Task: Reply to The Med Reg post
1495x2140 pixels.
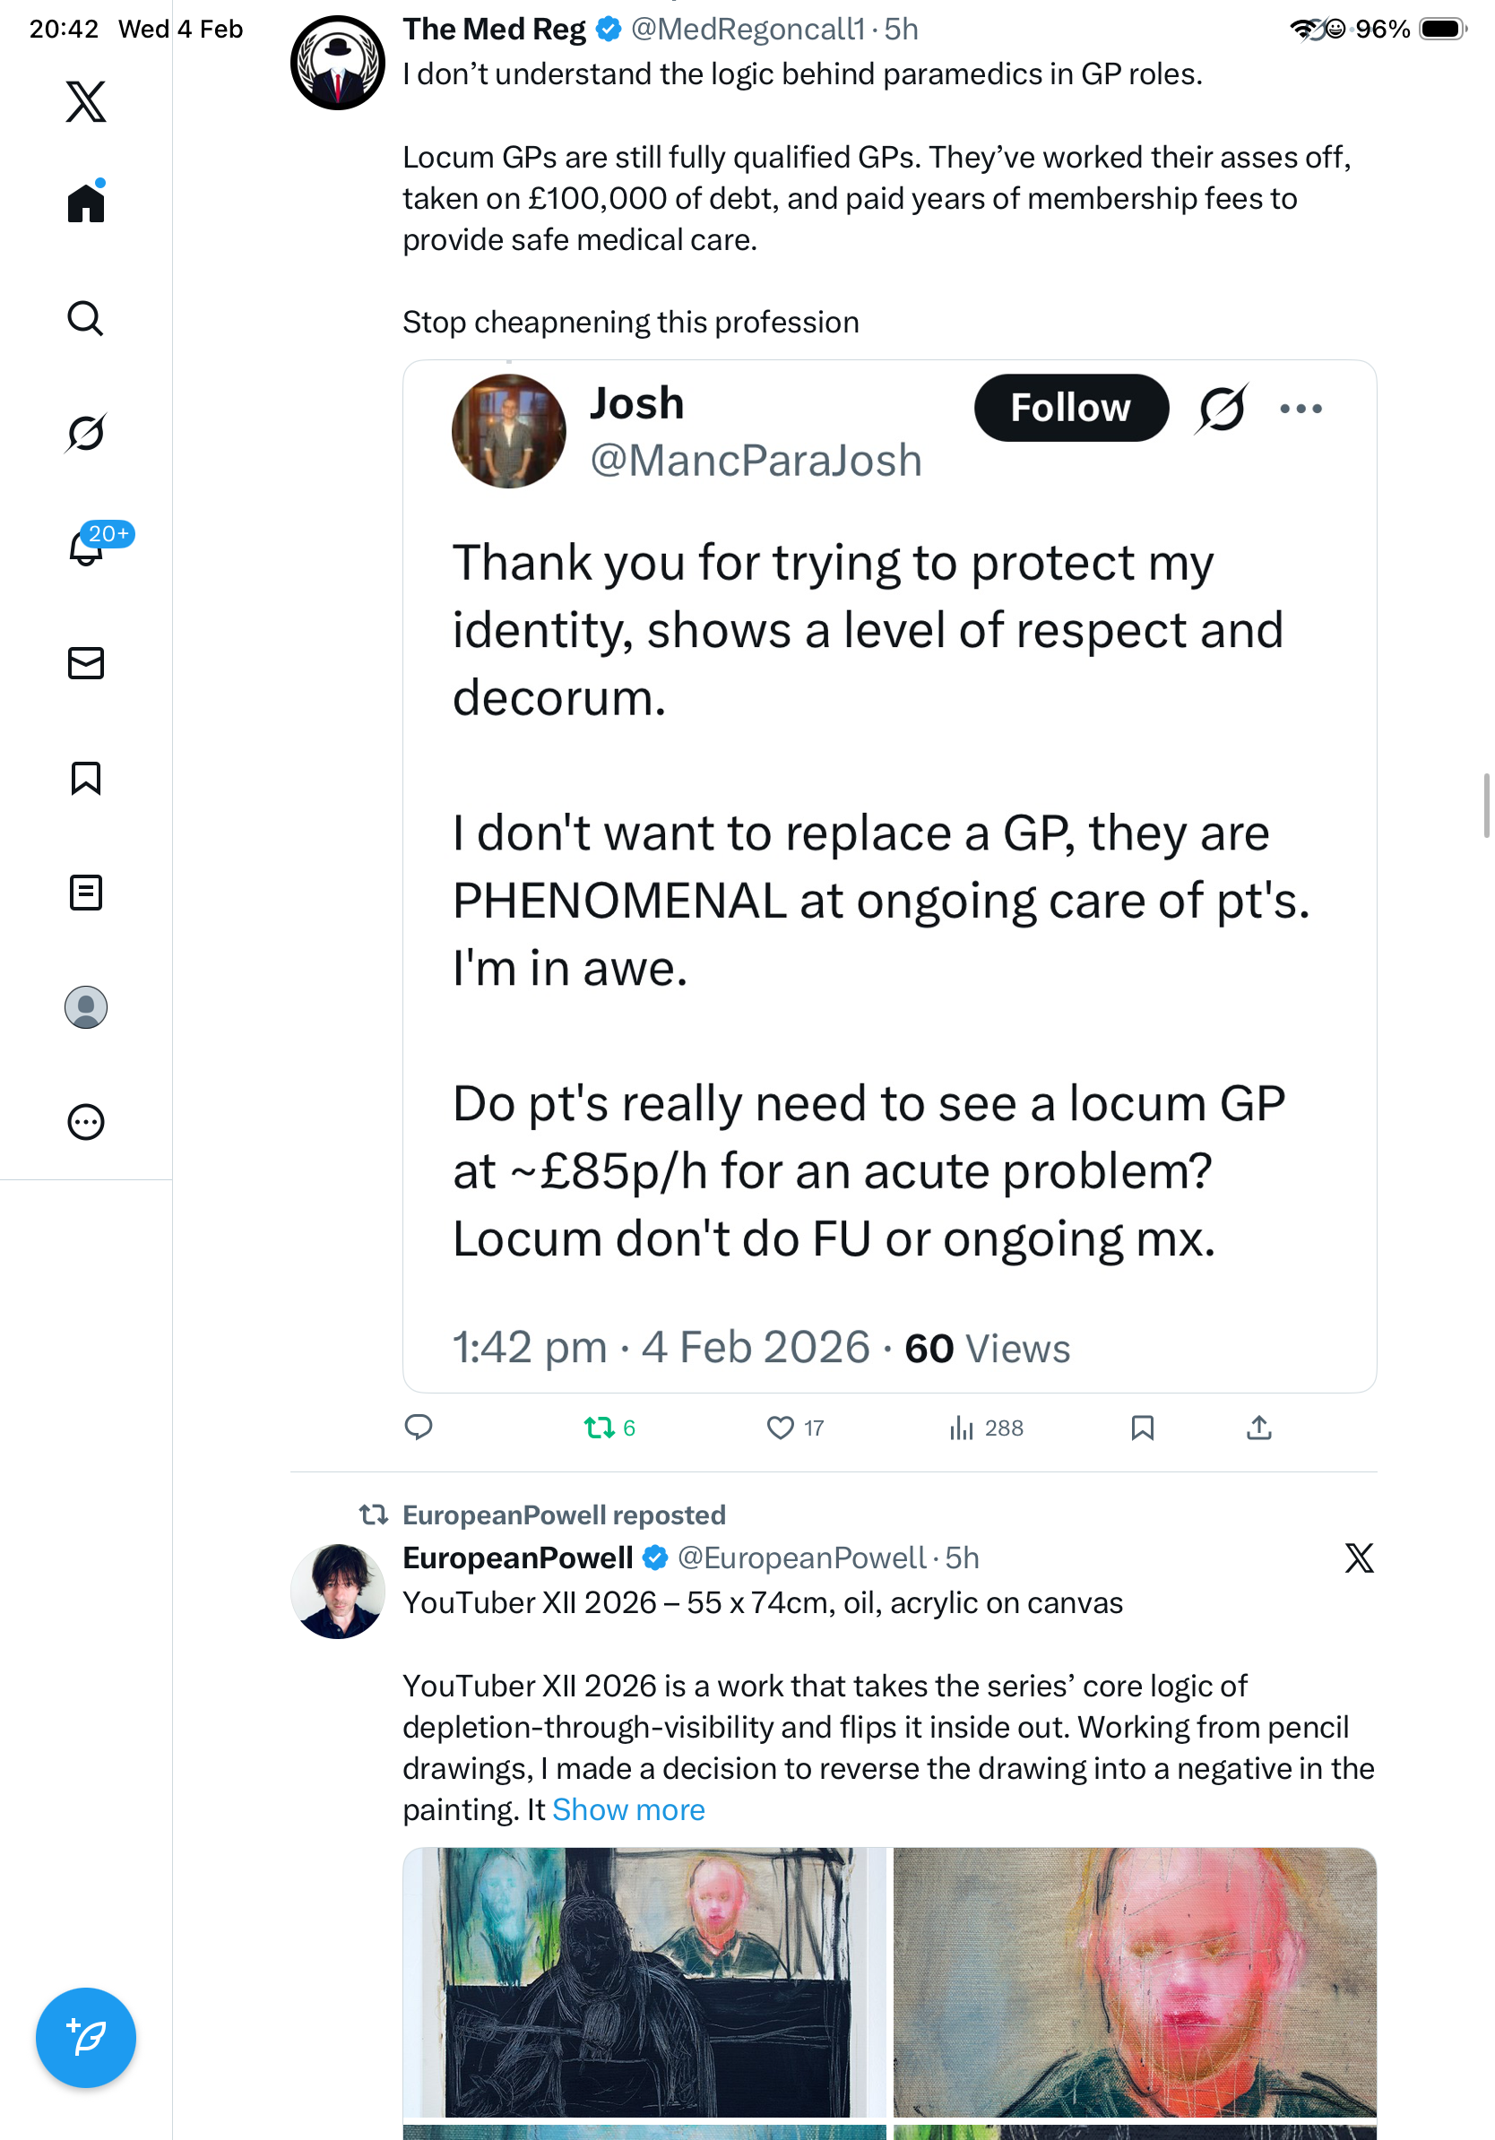Action: tap(419, 1427)
